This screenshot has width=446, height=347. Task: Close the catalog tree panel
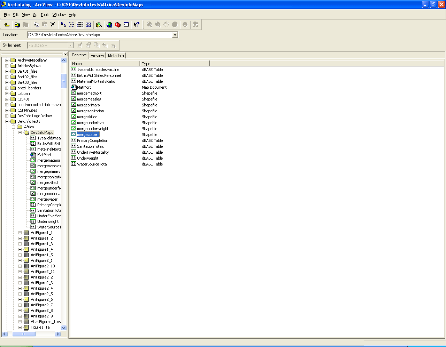[x=65, y=54]
